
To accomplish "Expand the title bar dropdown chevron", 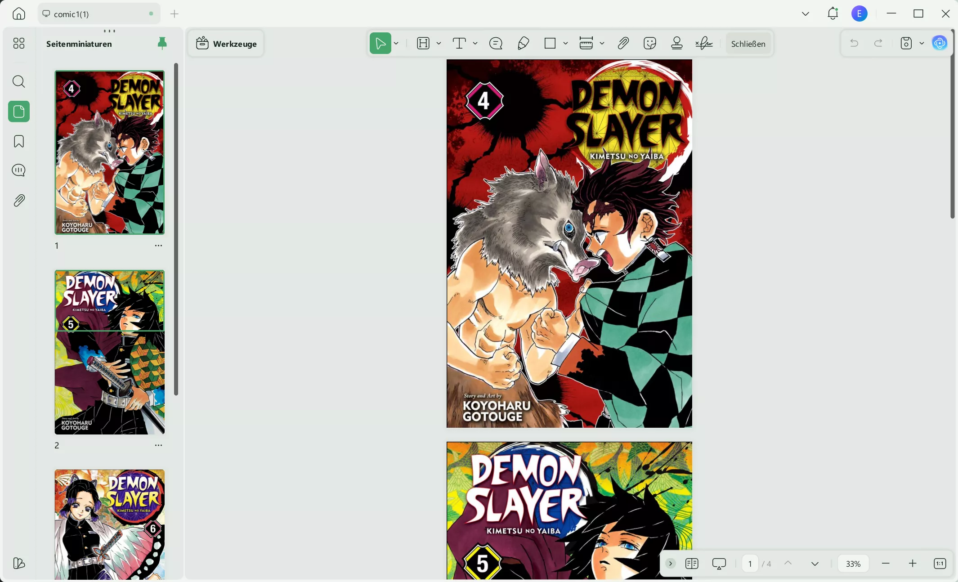I will pos(806,13).
